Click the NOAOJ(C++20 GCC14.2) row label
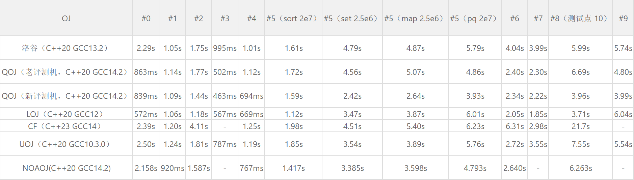 [66, 168]
